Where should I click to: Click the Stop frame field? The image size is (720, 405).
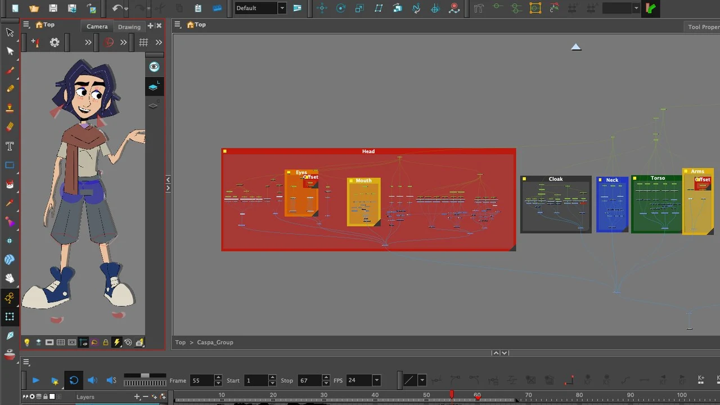tap(310, 380)
